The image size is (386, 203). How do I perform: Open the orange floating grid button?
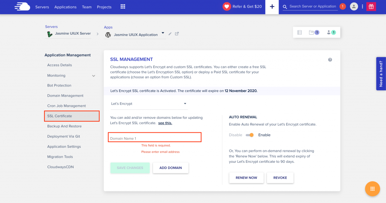click(x=372, y=188)
